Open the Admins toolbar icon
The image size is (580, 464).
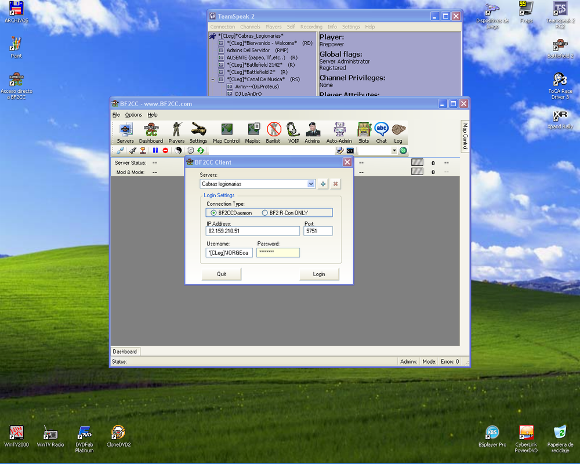coord(313,133)
